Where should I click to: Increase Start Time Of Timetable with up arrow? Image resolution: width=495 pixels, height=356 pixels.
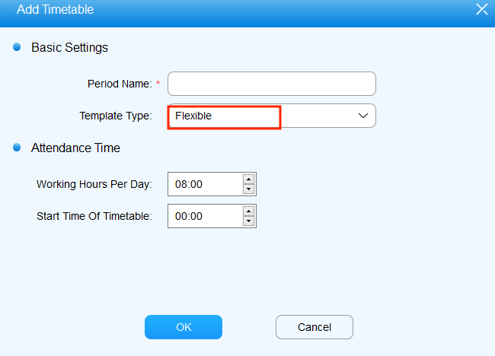pyautogui.click(x=248, y=211)
